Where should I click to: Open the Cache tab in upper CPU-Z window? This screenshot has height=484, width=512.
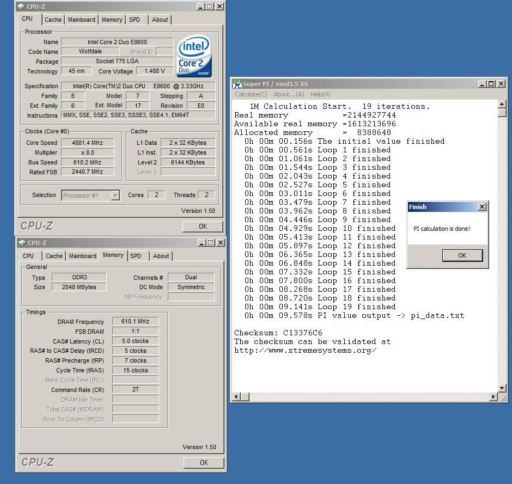(53, 20)
